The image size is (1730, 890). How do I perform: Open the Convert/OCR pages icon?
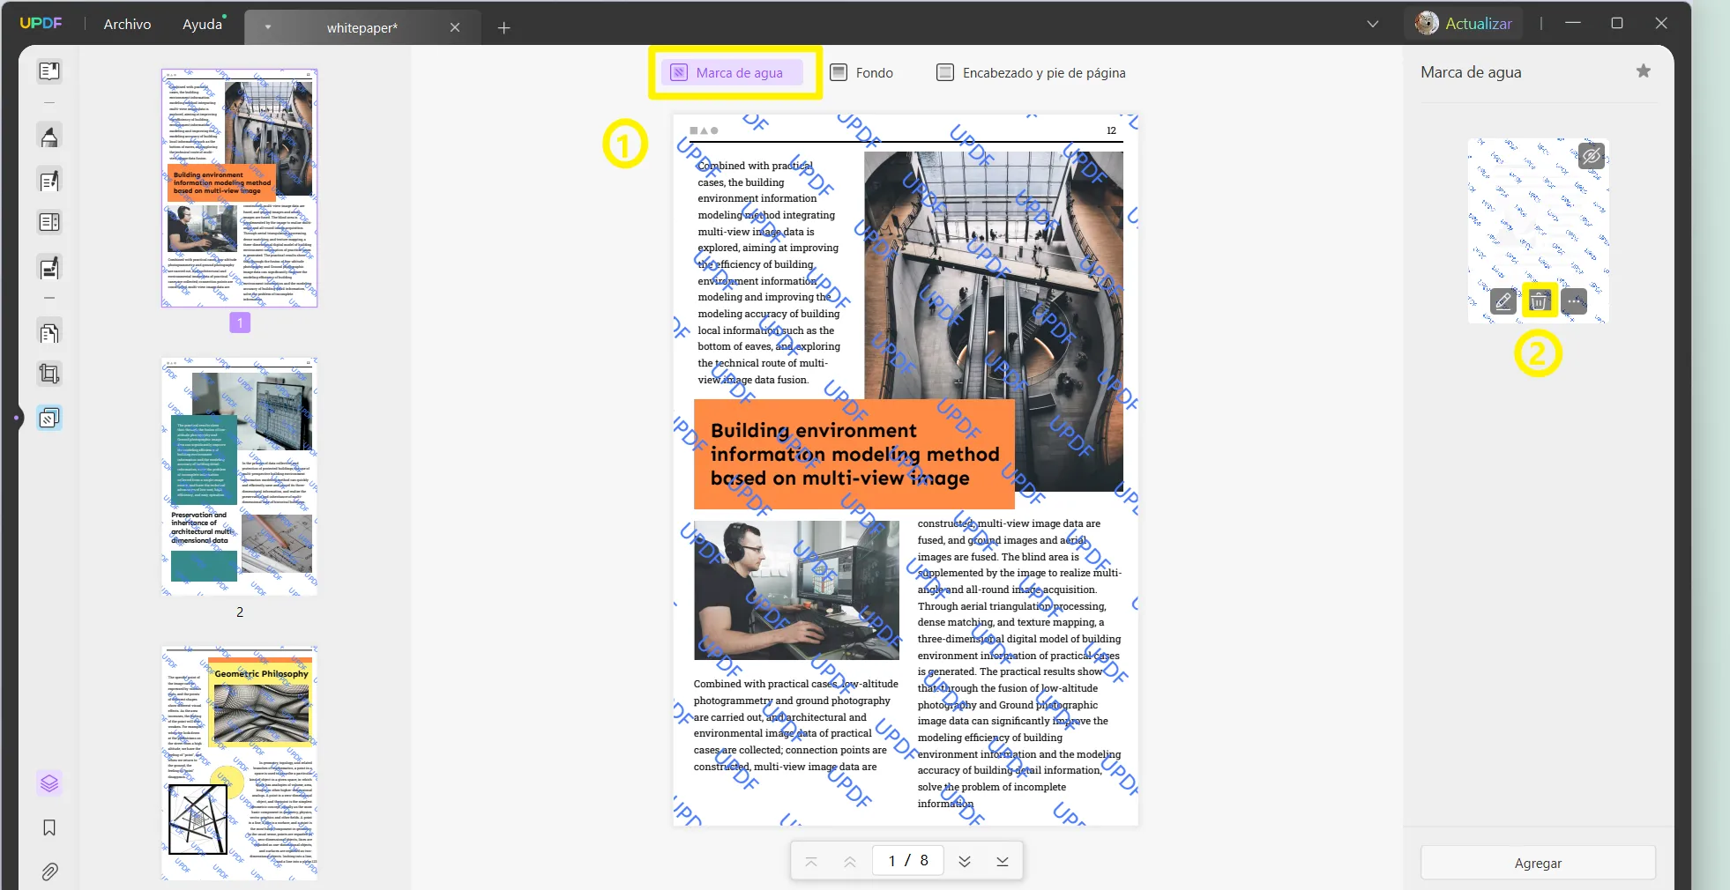[x=49, y=333]
